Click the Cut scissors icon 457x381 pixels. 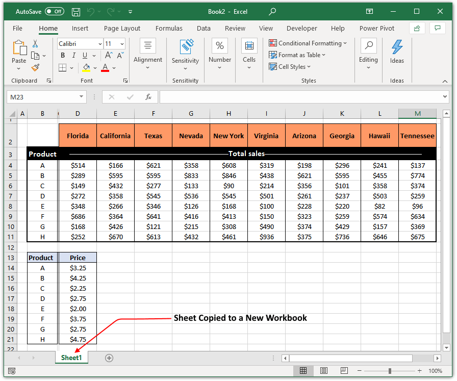[x=35, y=44]
